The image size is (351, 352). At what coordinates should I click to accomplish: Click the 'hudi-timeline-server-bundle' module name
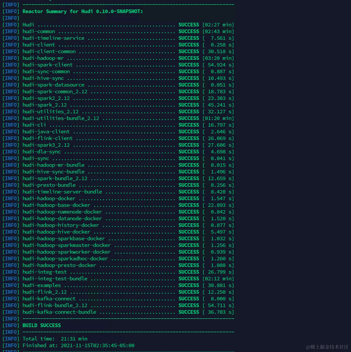[x=62, y=192]
